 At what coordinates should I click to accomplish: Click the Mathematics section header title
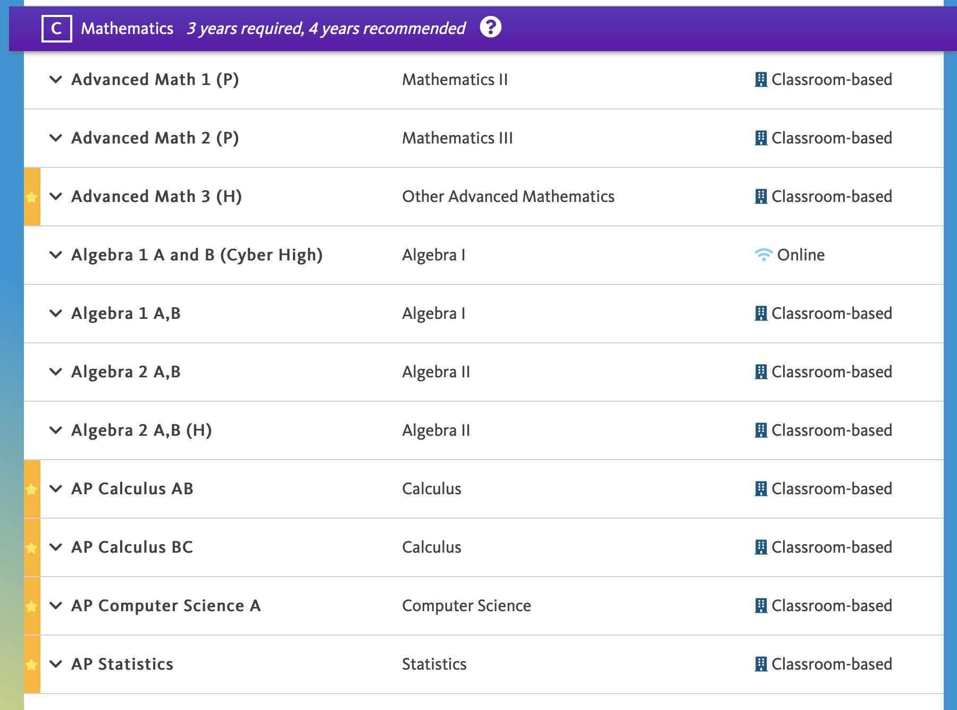click(127, 28)
